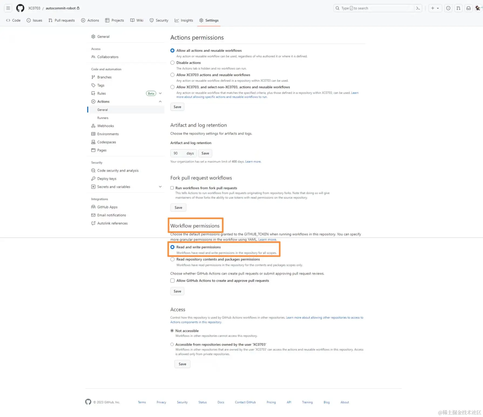Viewport: 483px width, 417px height.
Task: Select the Disable actions radio option
Action: pyautogui.click(x=172, y=63)
